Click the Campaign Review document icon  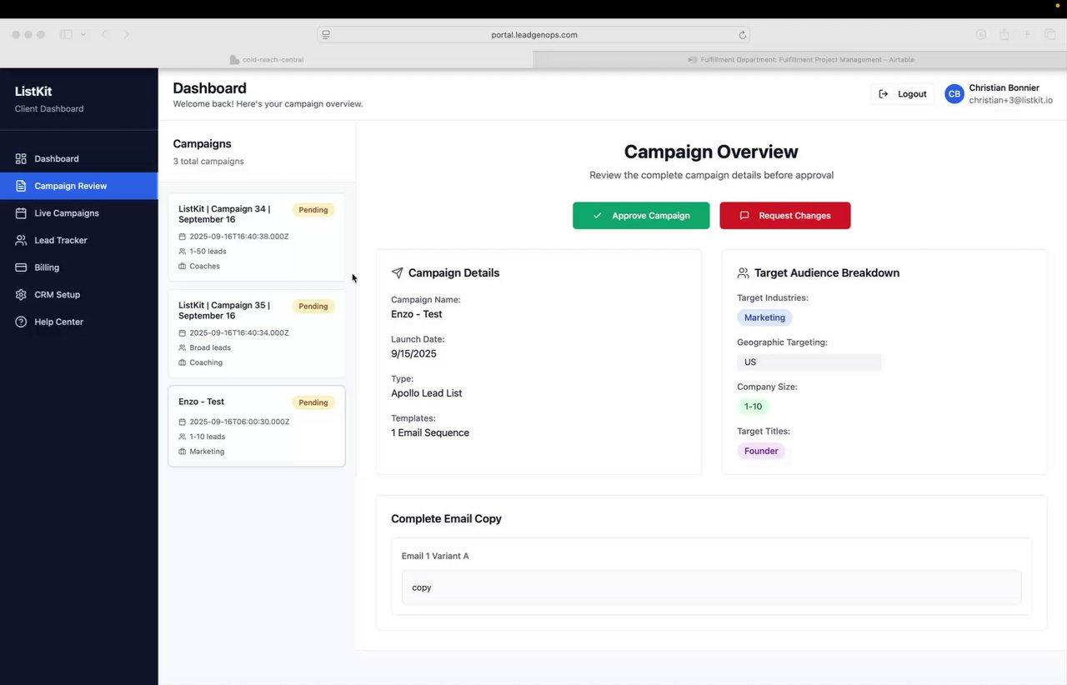point(21,186)
